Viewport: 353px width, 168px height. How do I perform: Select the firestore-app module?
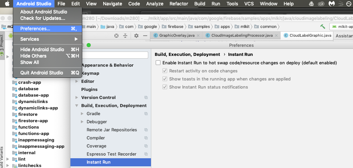(x=33, y=121)
